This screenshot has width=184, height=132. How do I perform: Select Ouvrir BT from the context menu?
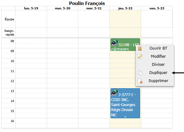pyautogui.click(x=158, y=48)
